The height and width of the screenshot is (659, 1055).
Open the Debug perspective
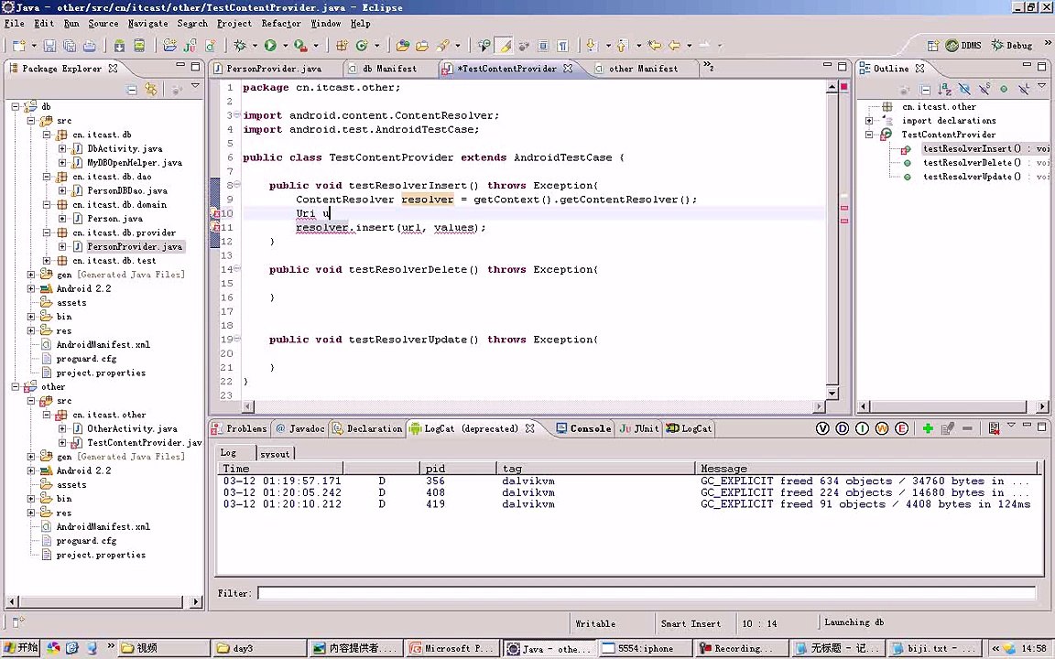pyautogui.click(x=1012, y=45)
